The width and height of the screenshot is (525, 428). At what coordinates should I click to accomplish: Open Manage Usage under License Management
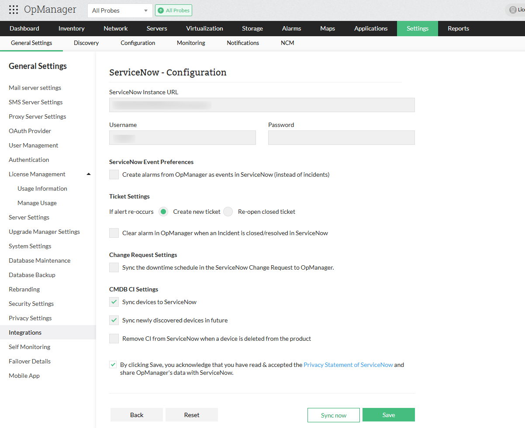point(37,203)
